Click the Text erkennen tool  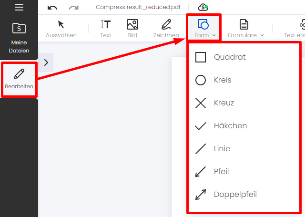coord(294,29)
